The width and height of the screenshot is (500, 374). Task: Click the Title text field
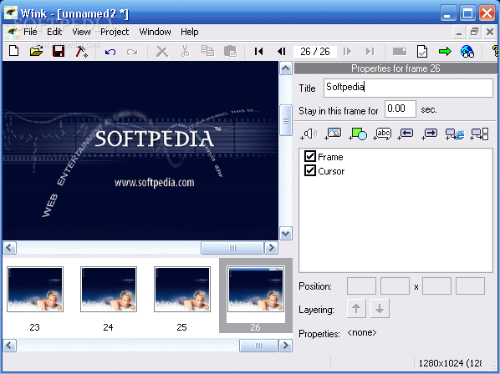(408, 88)
